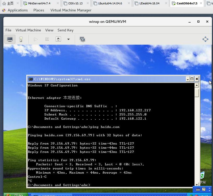Click cmd scrollbar up arrow
The height and width of the screenshot is (196, 213).
[197, 85]
